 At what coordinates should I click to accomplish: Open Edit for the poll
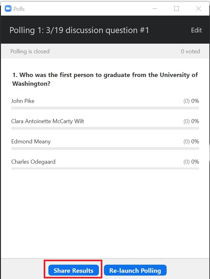196,30
